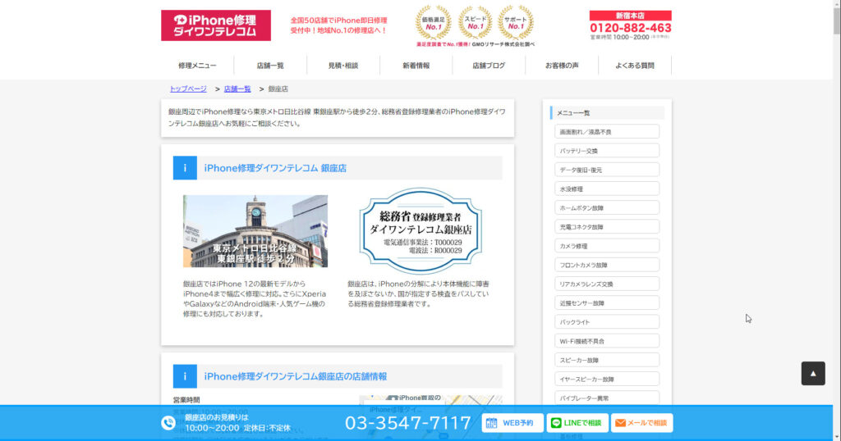Select カメラ修理 in sidebar menu

point(607,246)
